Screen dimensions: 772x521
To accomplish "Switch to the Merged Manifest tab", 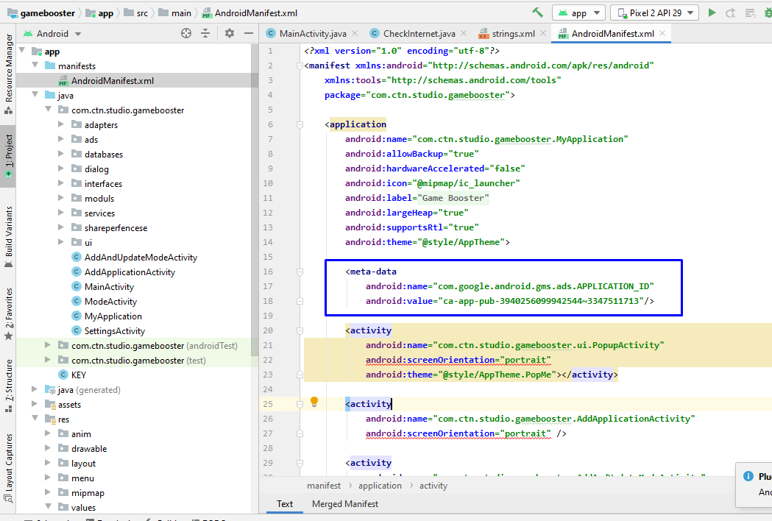I will [345, 504].
